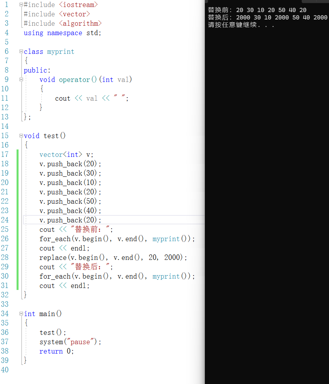The image size is (329, 384).
Task: Click 'v.push_back(20);' on highlighted line 24
Action: (70, 220)
